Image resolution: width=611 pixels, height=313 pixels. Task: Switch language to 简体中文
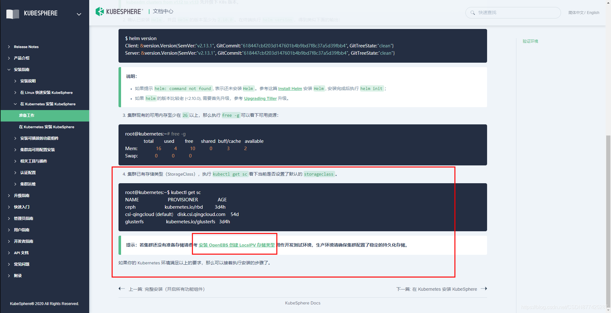[576, 13]
